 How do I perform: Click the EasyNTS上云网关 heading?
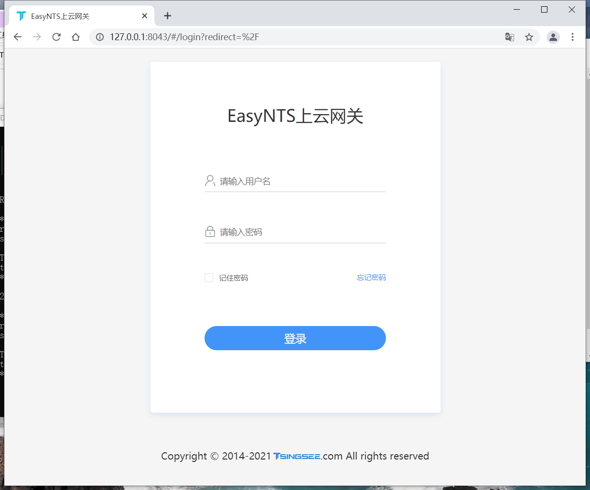click(x=295, y=116)
